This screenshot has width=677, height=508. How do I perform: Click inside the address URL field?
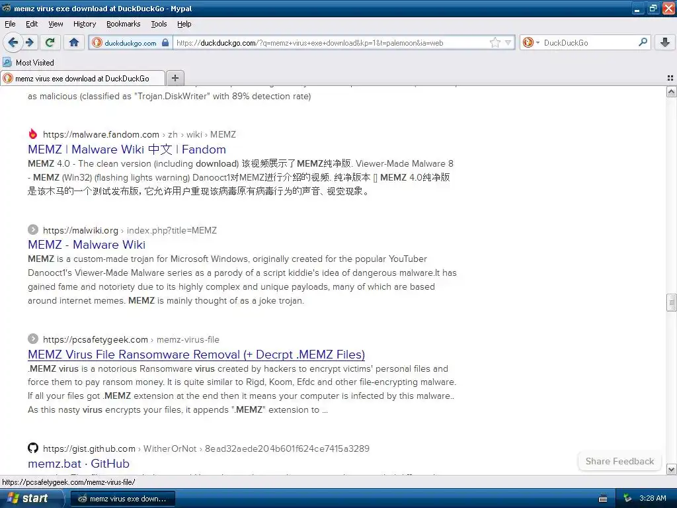tap(331, 43)
